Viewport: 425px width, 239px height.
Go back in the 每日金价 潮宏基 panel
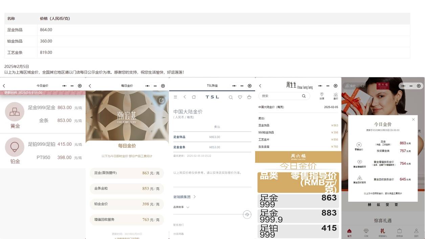pos(90,86)
